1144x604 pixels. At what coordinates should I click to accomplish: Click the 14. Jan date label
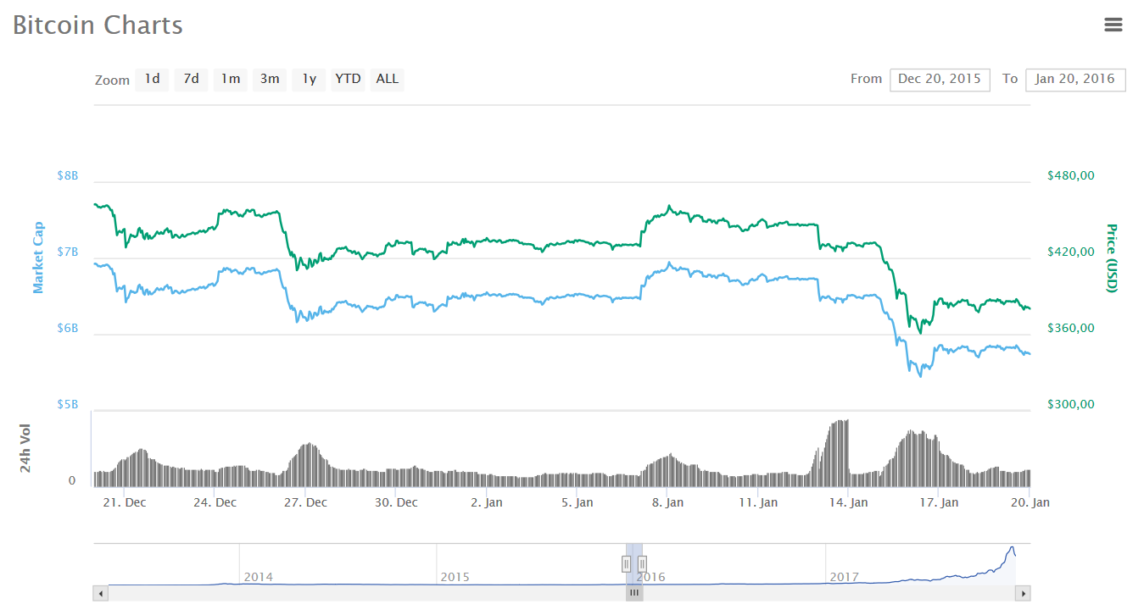[x=848, y=502]
